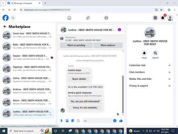Go to the Home feed icon
Viewport: 178px width, 134px height.
69,18
